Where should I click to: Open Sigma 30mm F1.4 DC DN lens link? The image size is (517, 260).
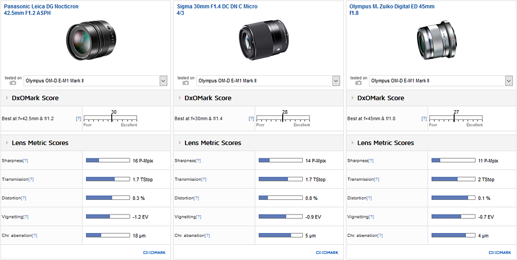click(217, 10)
